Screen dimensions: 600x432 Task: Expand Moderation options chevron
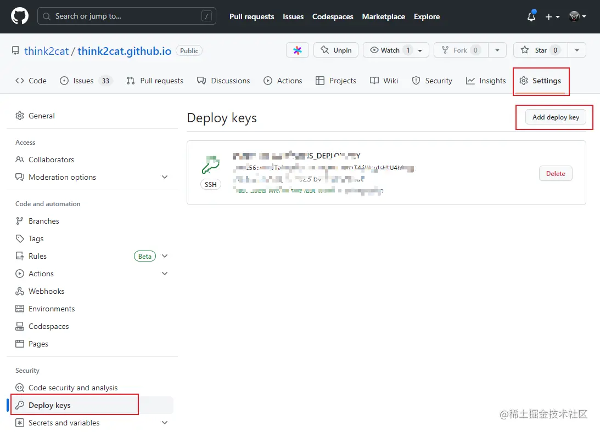(165, 177)
